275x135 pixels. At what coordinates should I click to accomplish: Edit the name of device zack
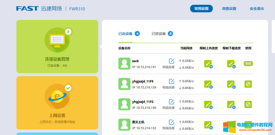pyautogui.click(x=172, y=61)
